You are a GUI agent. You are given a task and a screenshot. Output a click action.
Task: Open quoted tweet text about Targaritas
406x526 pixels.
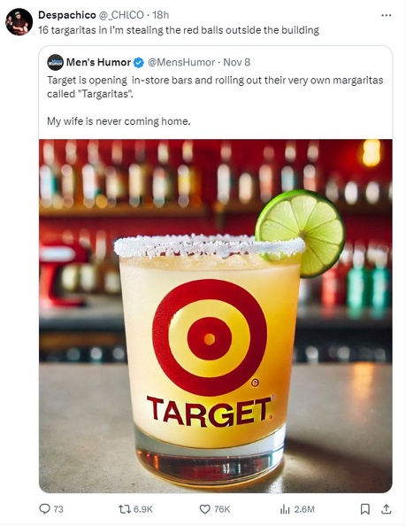[215, 101]
